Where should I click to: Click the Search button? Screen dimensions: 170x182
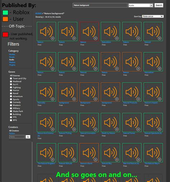159,5
